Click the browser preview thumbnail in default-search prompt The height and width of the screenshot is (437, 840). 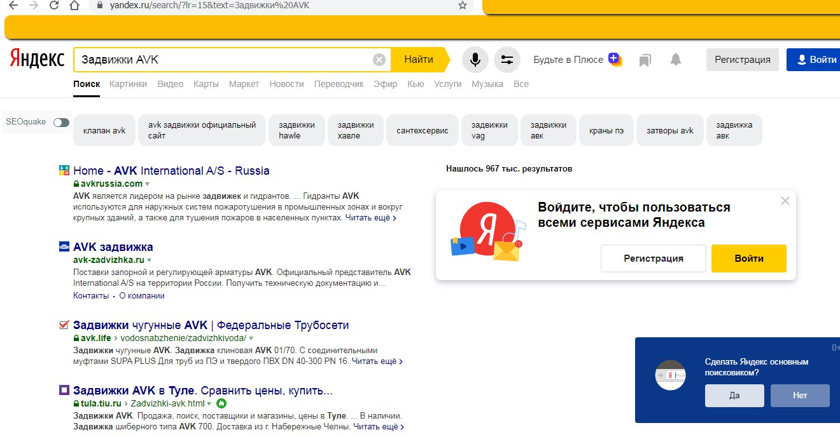(671, 375)
